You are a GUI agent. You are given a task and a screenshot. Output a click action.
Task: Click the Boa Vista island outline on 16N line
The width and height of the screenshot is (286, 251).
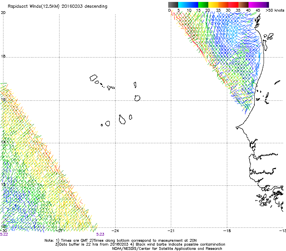(137, 98)
